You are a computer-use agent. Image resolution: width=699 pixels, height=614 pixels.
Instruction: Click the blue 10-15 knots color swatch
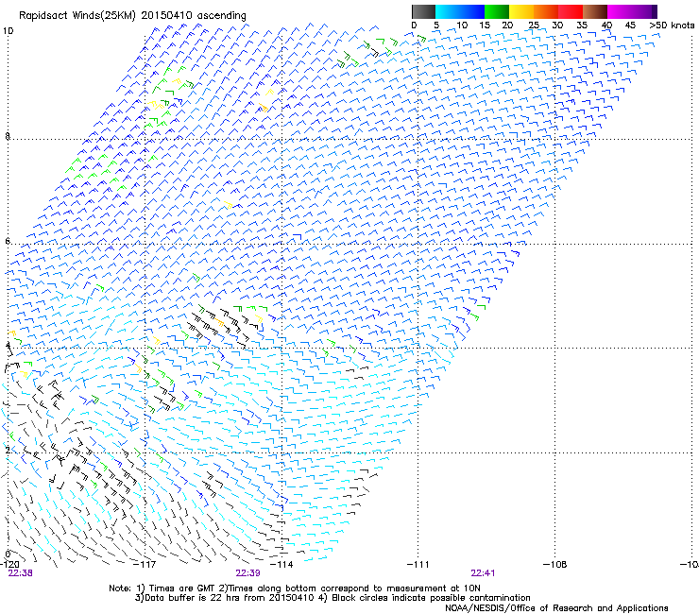pyautogui.click(x=472, y=11)
